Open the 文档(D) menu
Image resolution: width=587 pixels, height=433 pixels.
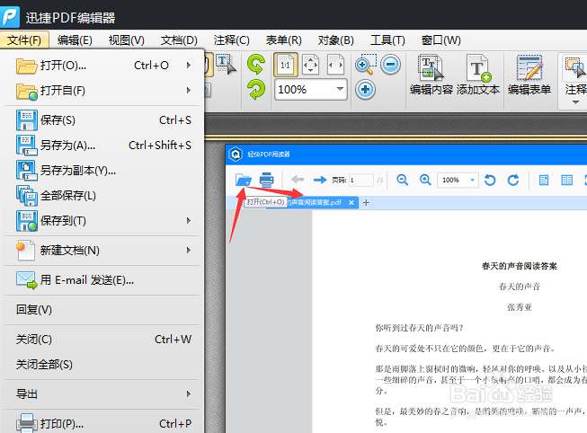pyautogui.click(x=179, y=40)
